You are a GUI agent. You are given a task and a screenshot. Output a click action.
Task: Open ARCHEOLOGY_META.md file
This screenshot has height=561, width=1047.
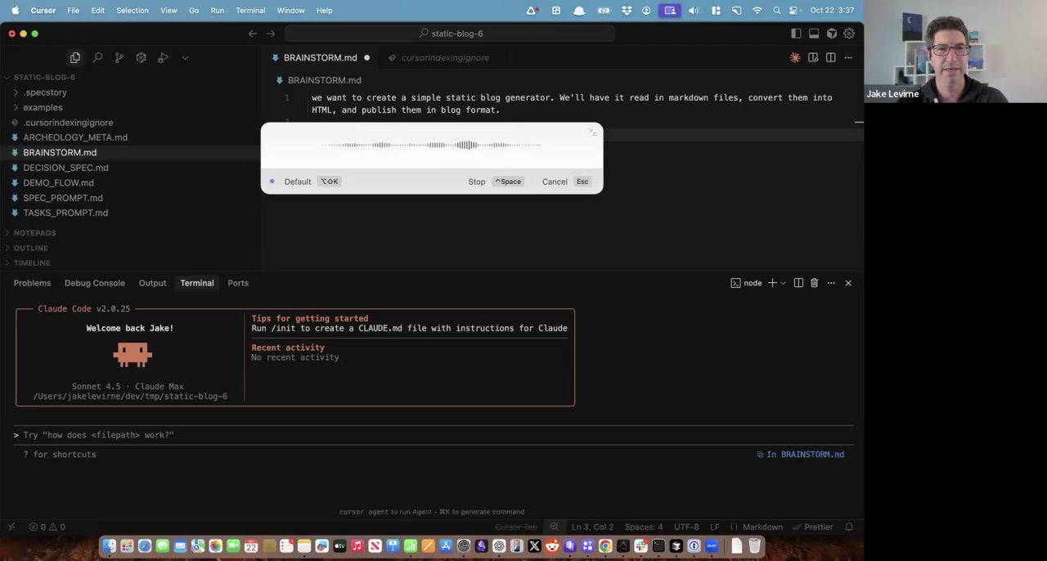click(75, 137)
